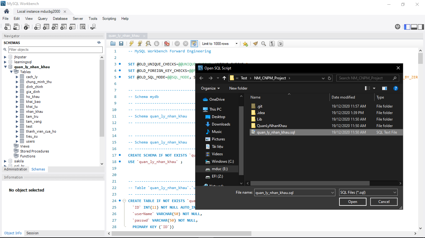The image size is (425, 238).
Task: Open the Search Table Data tool
Action: (83, 27)
